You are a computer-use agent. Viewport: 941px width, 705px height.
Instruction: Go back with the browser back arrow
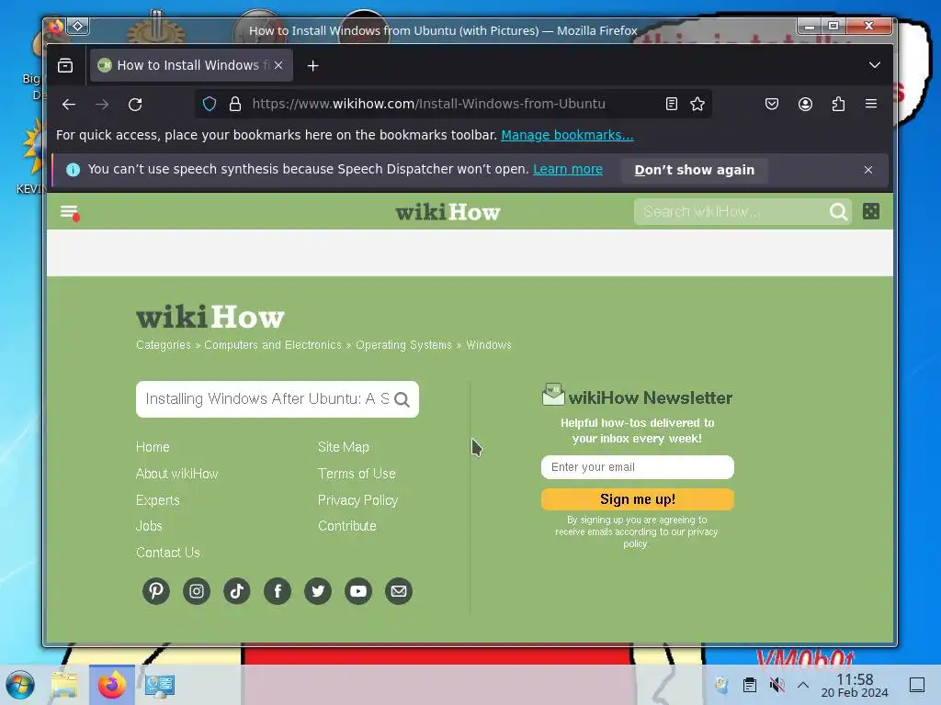[69, 105]
